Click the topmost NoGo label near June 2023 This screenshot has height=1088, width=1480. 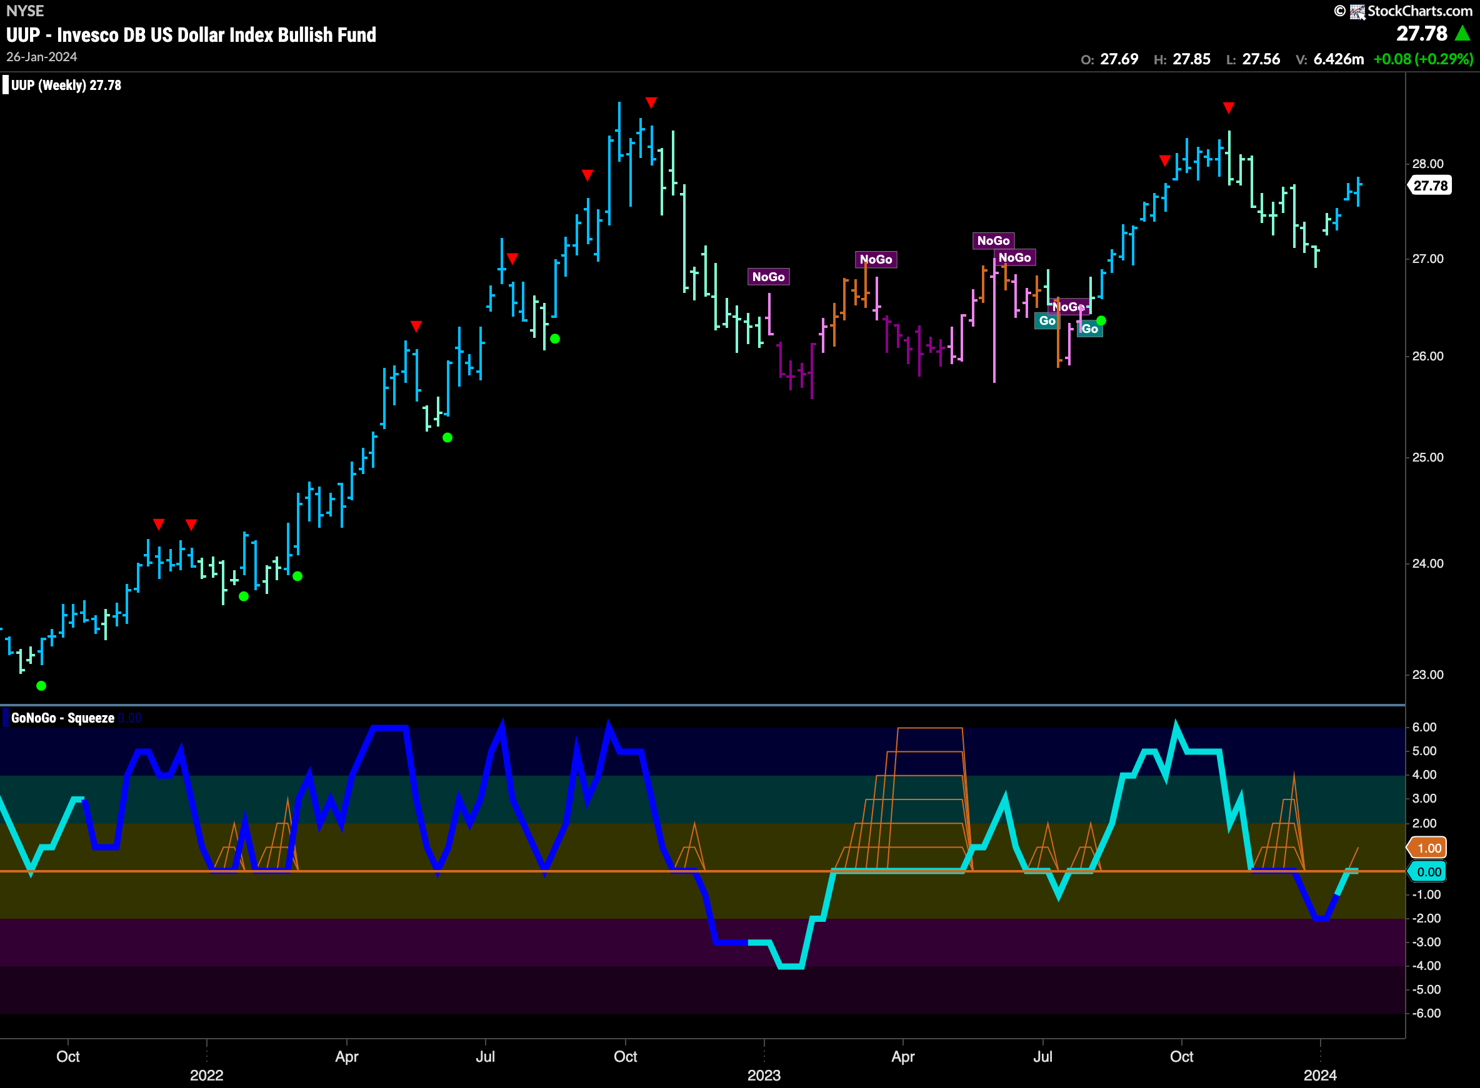pyautogui.click(x=993, y=240)
